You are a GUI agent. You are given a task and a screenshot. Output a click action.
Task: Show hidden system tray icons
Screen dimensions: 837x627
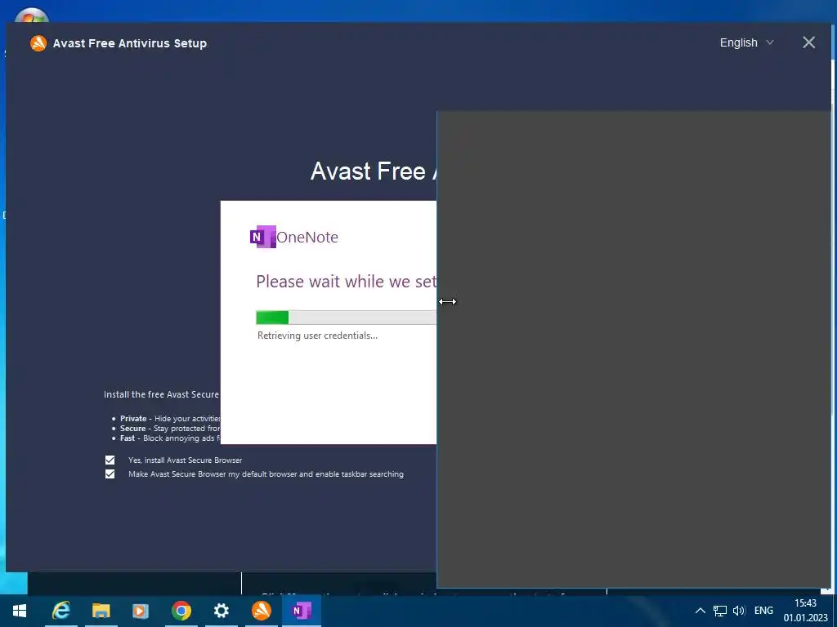click(700, 611)
